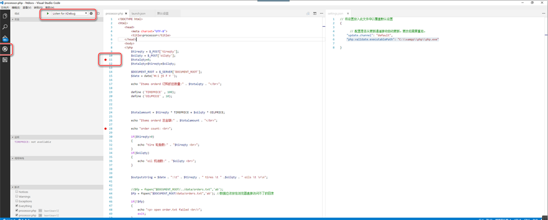Uncheck processor.php line 28 breakpoint checkbox
Viewport: 548px width, 220px height.
(x=17, y=215)
